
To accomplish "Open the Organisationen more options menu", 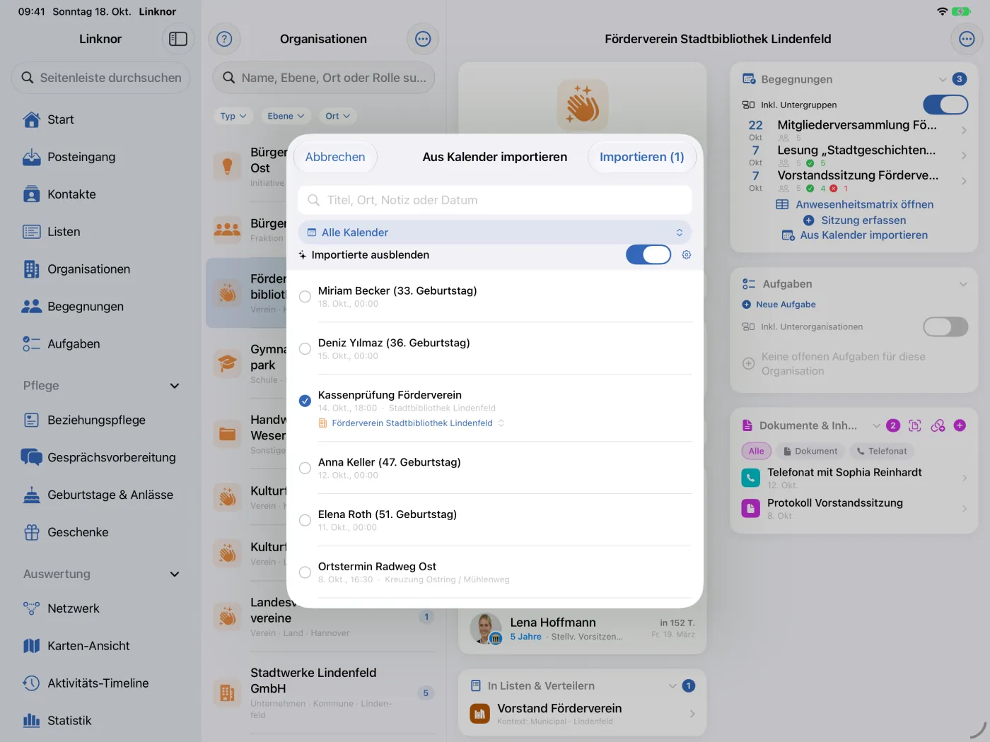I will tap(423, 39).
